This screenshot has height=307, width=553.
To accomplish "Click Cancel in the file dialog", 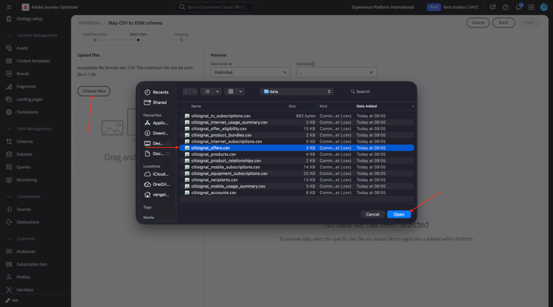I will 372,214.
